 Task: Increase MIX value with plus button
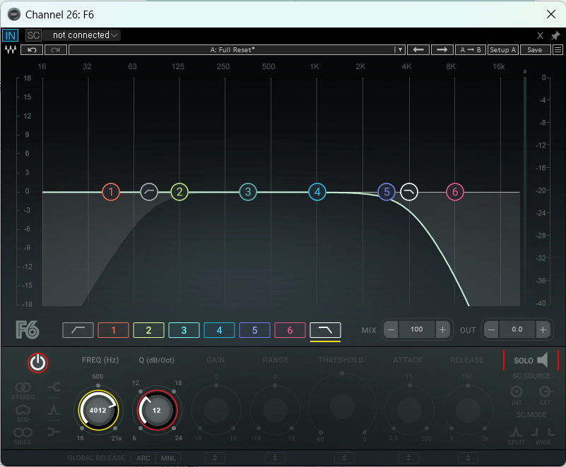point(442,329)
